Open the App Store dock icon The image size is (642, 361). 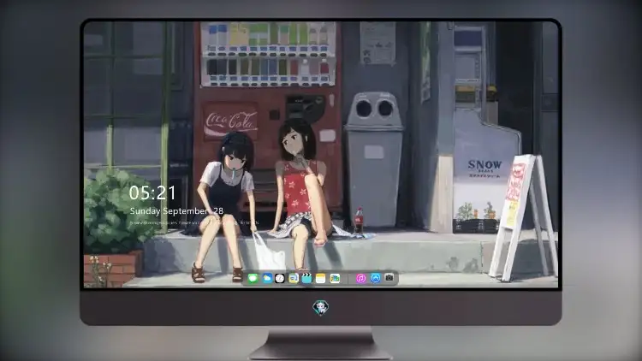376,278
